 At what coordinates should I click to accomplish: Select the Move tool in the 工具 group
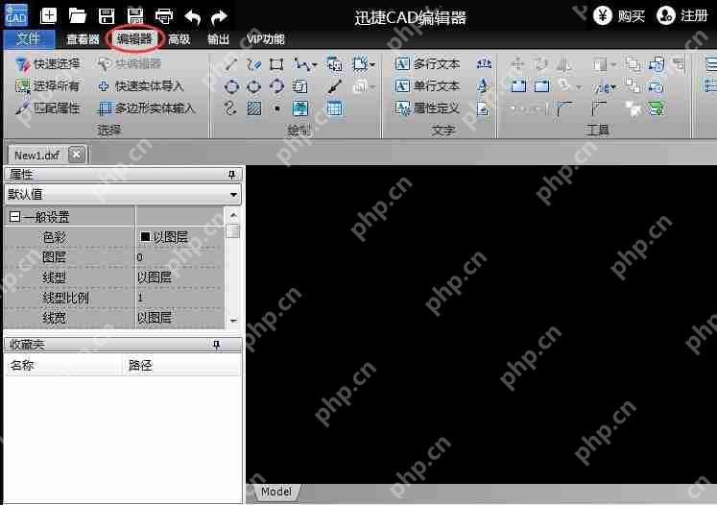pos(517,63)
